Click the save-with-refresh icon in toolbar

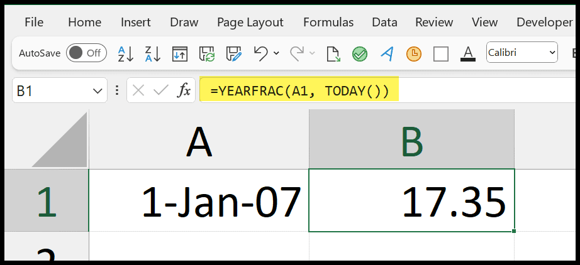207,53
